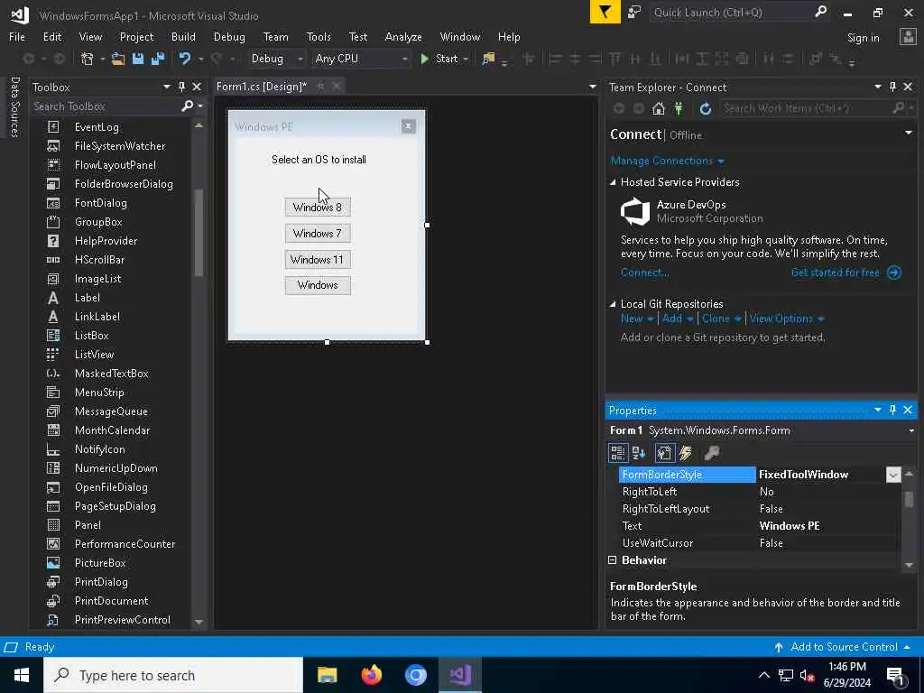Click Toolbox search magnifier icon
924x693 pixels.
(x=188, y=106)
